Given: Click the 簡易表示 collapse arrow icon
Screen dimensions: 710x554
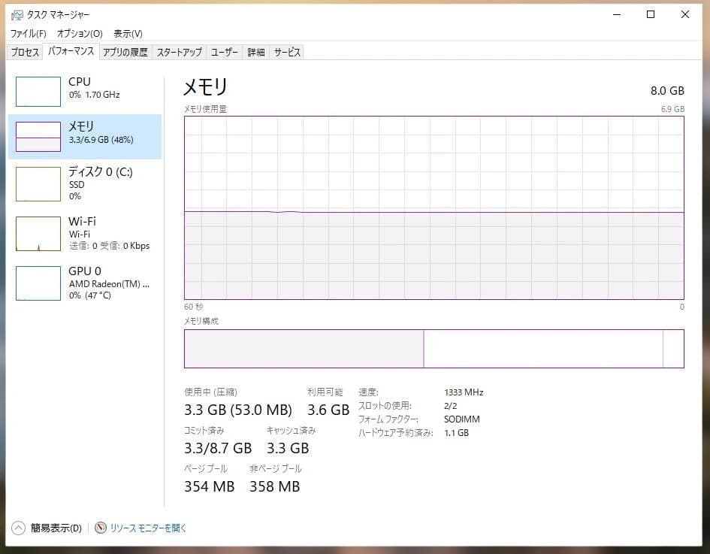Looking at the screenshot, I should point(18,528).
